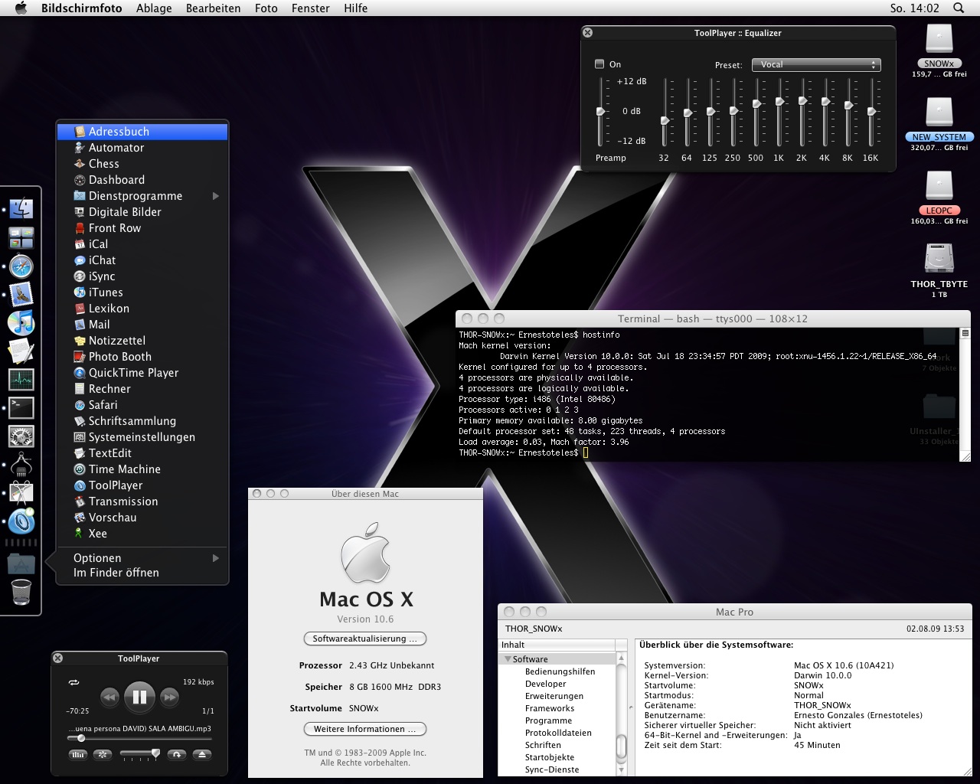Click the Terminal window title bar
The image size is (980, 784).
click(x=713, y=318)
